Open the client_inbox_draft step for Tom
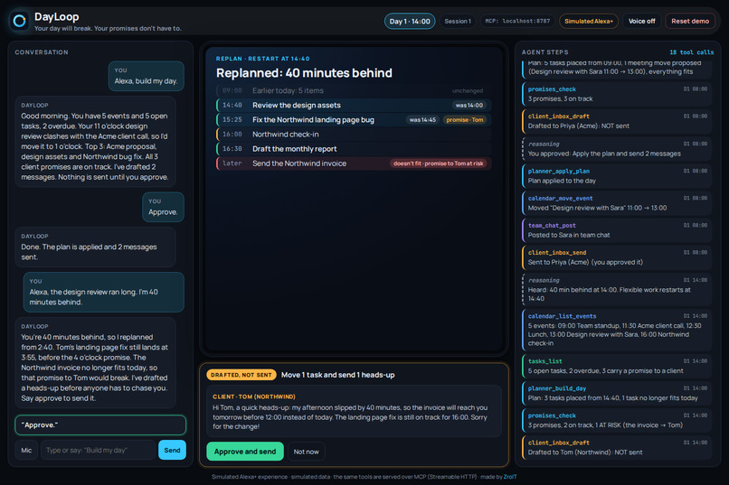 [617, 447]
